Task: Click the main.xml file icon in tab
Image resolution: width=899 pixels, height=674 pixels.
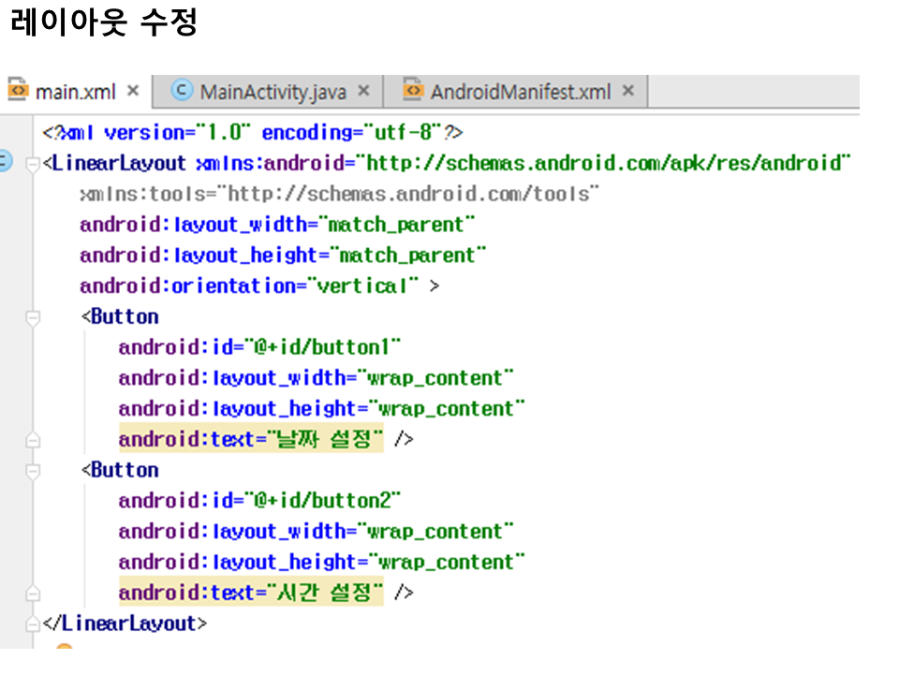Action: pyautogui.click(x=18, y=91)
